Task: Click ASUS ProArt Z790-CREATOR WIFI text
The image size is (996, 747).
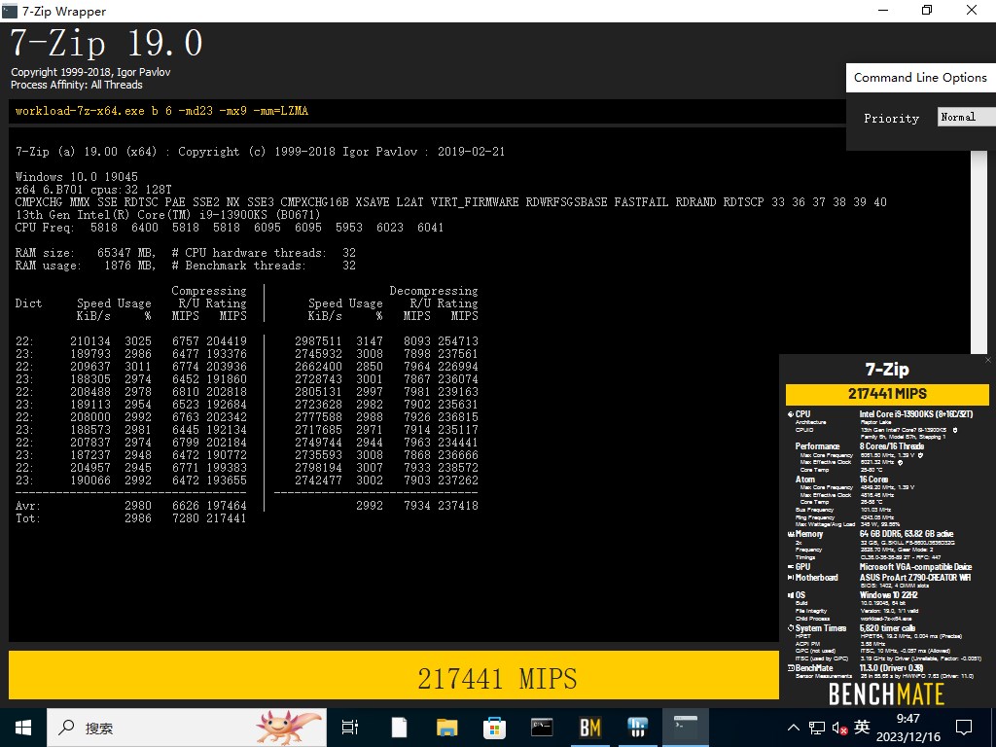Action: [915, 578]
